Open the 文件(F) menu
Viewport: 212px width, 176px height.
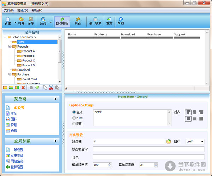click(9, 10)
